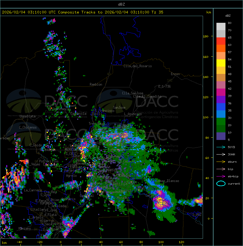Click the magenta eb+bip arrow icon
The height and width of the screenshot is (246, 243).
coord(221,176)
